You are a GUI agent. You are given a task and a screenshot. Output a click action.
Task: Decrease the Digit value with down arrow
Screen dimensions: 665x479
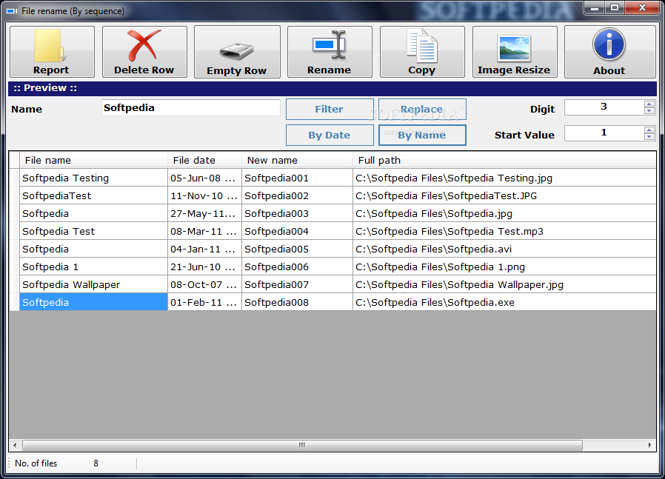649,110
